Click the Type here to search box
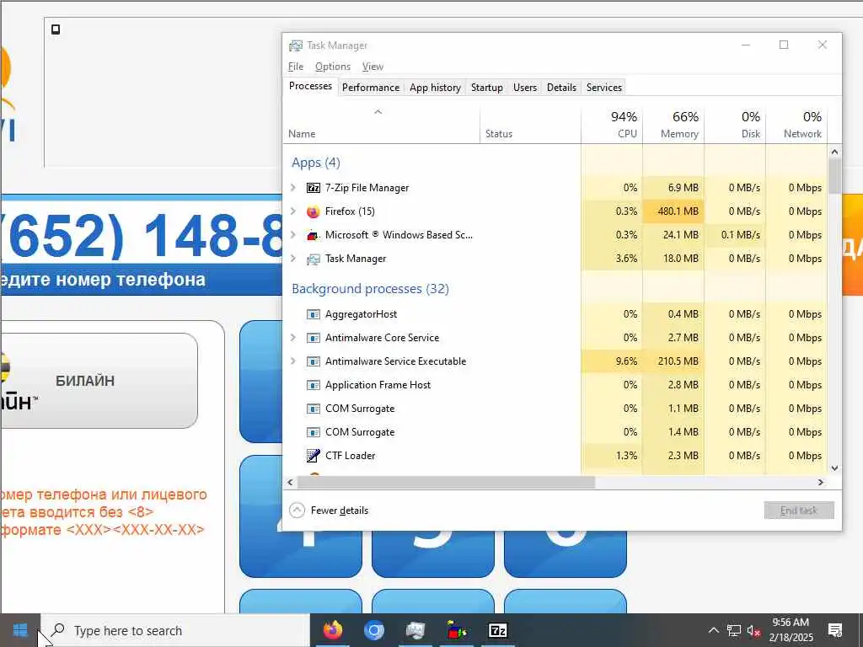The height and width of the screenshot is (647, 863). (x=176, y=630)
